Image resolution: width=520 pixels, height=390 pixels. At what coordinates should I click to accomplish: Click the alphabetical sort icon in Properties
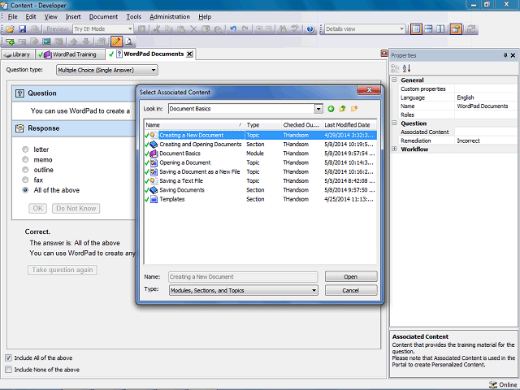coord(406,68)
